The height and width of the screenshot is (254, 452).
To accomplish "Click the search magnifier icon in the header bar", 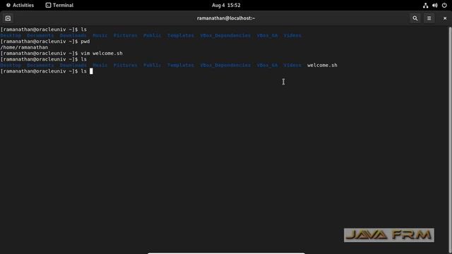I will point(415,18).
